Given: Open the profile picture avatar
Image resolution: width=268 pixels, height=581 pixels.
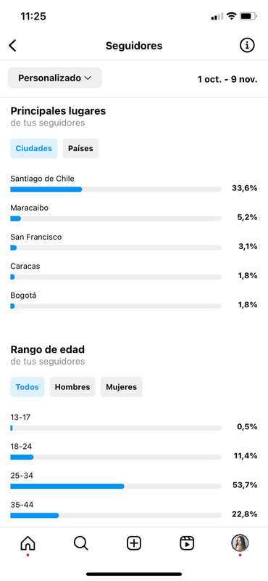Looking at the screenshot, I should coord(240,543).
